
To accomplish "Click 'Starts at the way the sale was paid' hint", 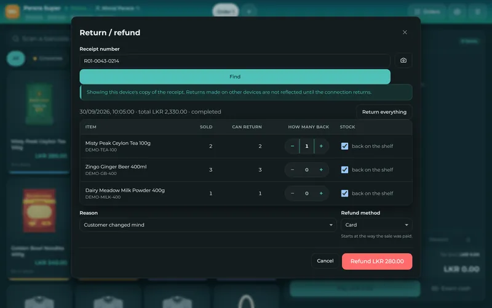I will tap(376, 236).
